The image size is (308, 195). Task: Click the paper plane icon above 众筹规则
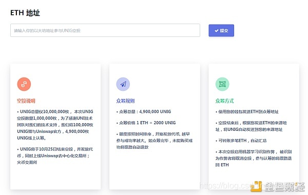123,84
